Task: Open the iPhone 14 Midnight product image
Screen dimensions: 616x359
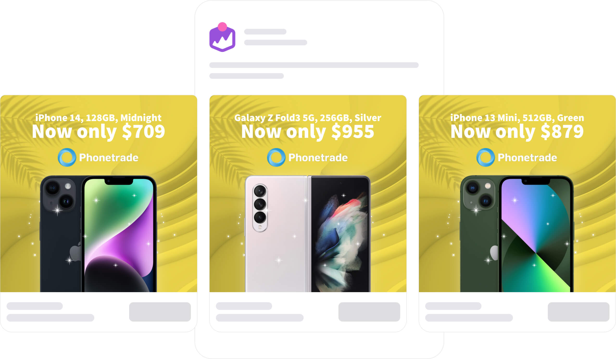Action: (98, 234)
